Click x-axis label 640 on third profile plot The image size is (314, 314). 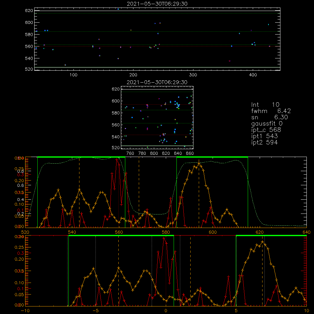306,232
